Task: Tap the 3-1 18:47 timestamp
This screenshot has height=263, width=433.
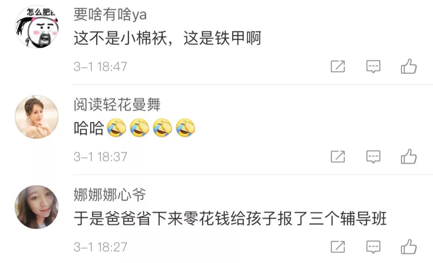Action: click(100, 66)
